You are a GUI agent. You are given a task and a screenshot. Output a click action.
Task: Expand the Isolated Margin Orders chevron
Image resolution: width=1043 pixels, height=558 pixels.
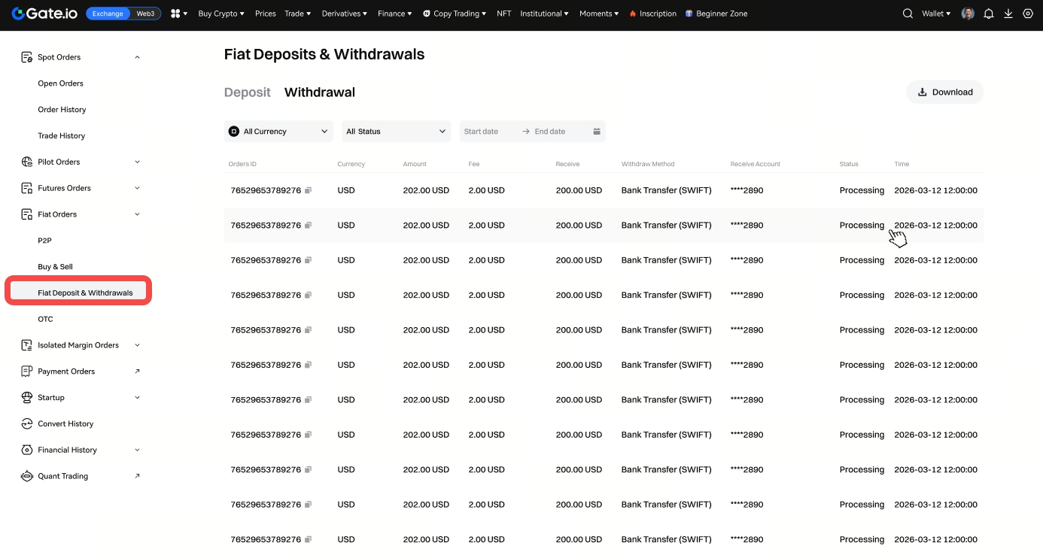tap(137, 345)
